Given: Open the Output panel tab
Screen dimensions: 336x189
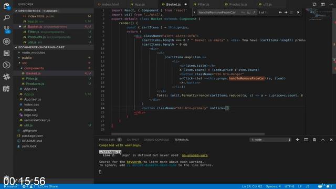Looking at the screenshot, I should (x=133, y=140).
